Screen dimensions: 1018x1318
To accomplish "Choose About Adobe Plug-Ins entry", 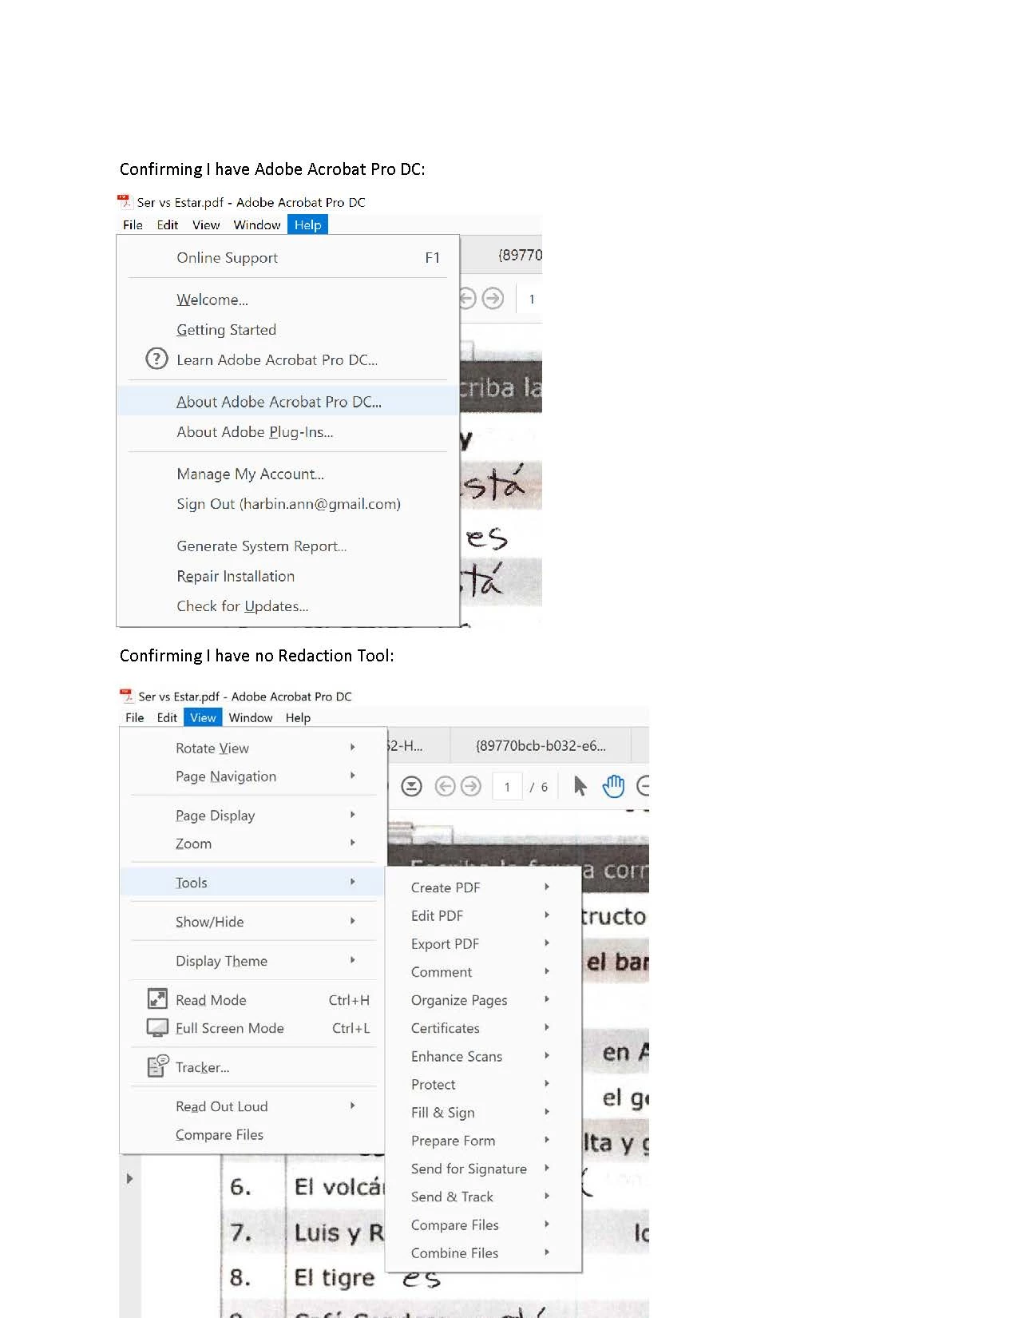I will pos(288,431).
